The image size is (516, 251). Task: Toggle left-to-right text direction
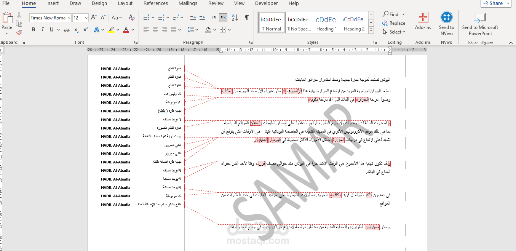[x=214, y=18]
